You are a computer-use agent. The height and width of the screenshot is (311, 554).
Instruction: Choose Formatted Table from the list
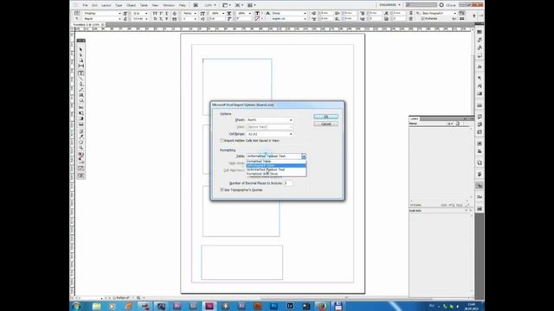[x=276, y=162]
